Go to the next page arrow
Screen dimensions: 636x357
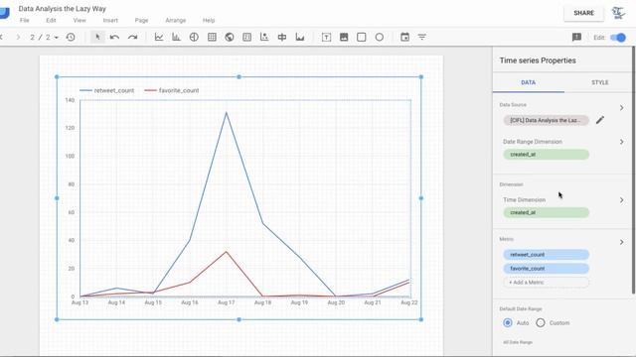[x=18, y=38]
